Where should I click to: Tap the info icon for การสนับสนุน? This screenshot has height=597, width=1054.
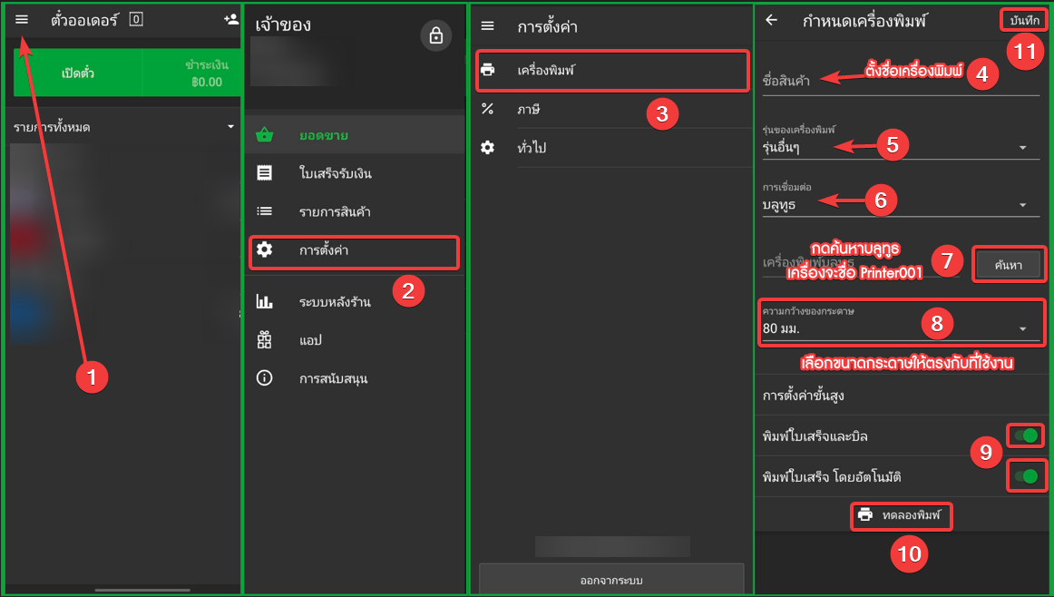coord(265,377)
